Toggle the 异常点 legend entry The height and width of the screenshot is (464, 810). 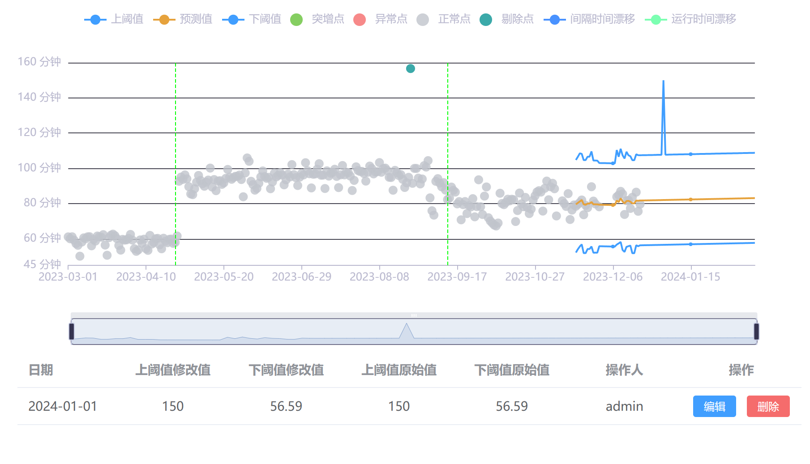(x=380, y=19)
